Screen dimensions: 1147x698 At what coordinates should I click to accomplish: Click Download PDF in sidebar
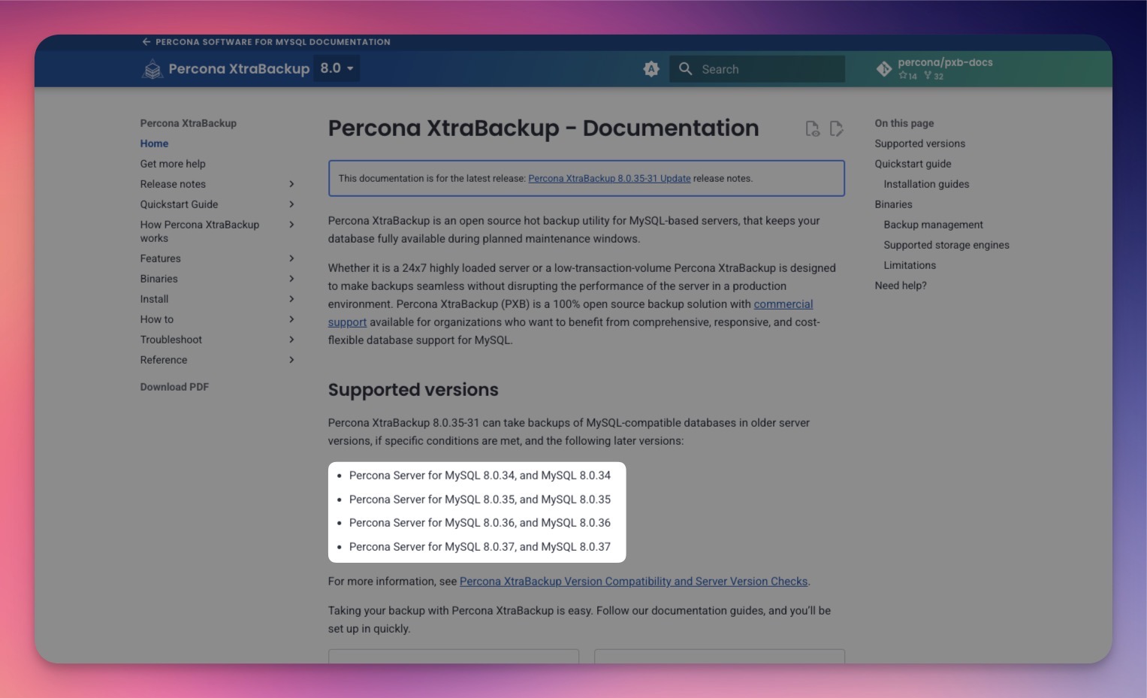pos(174,387)
